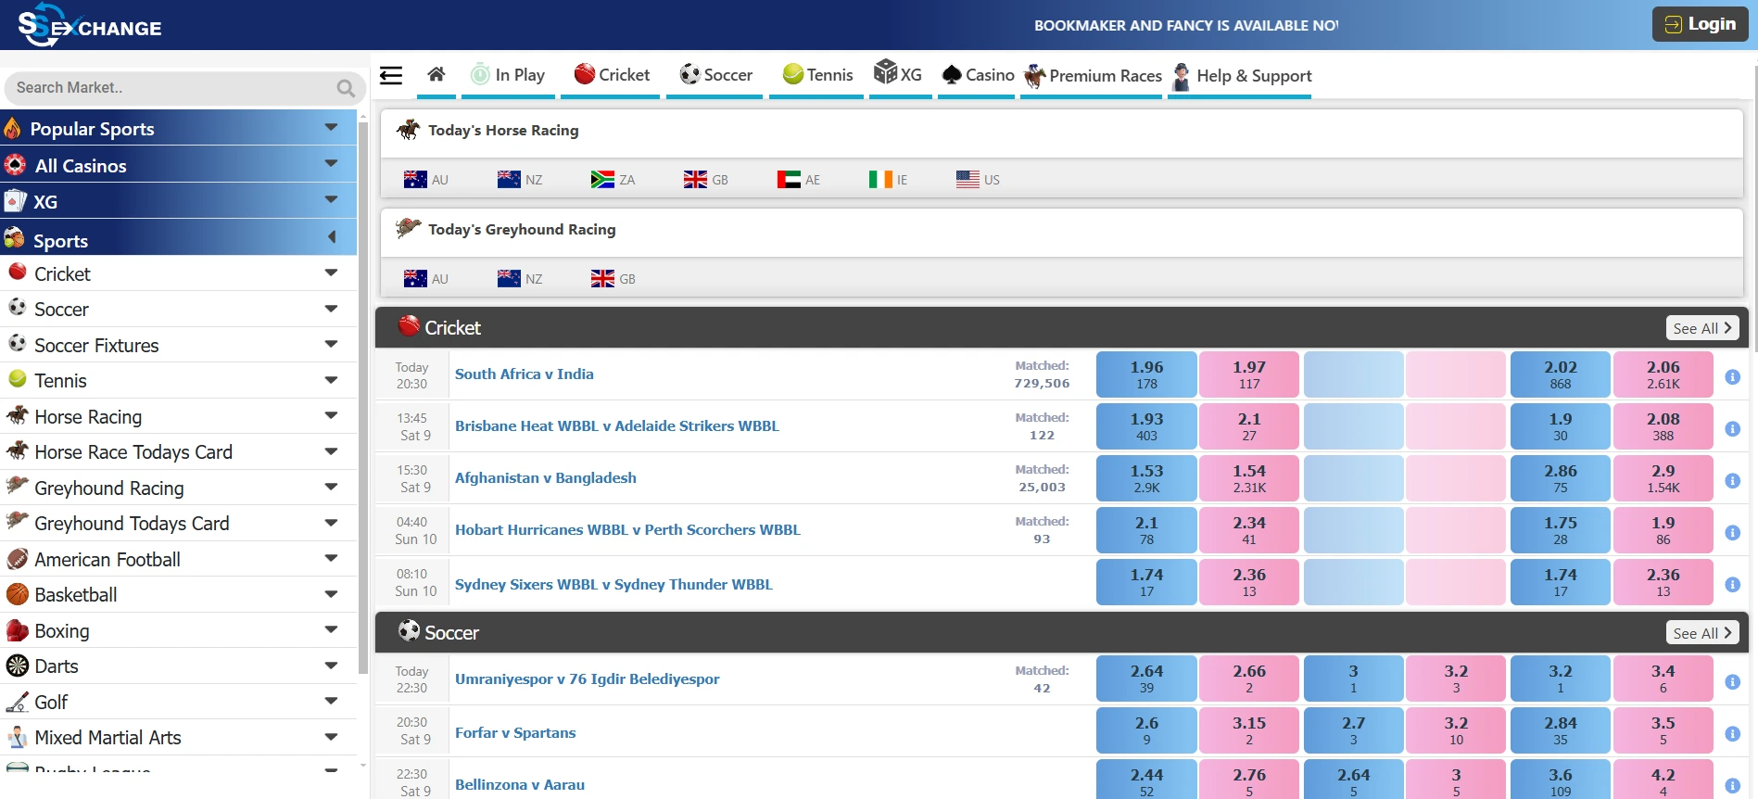Expand Tennis in the sidebar
This screenshot has height=799, width=1758.
point(178,380)
